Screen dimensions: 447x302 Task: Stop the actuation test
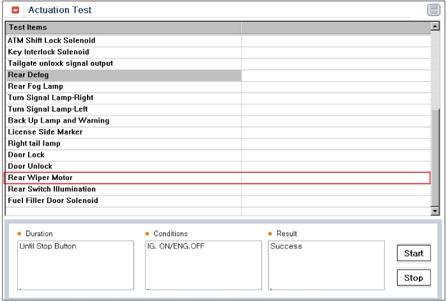[414, 278]
